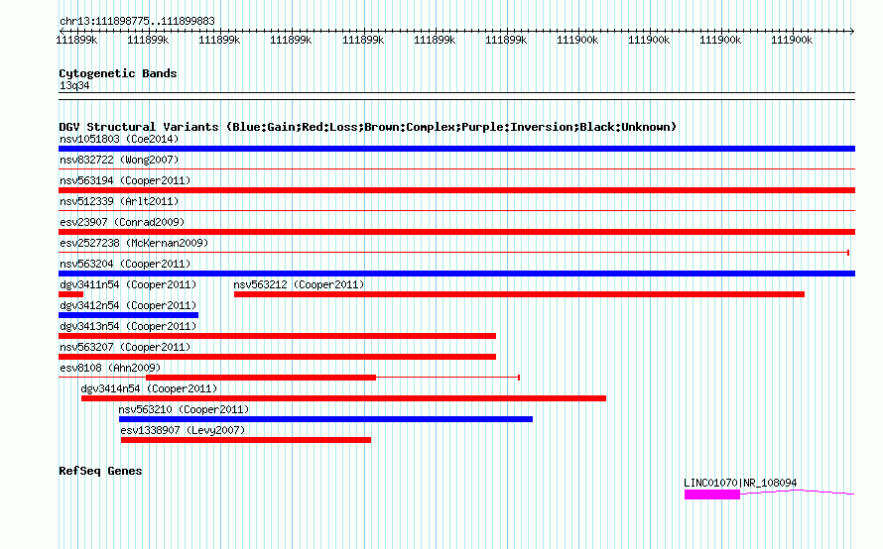The width and height of the screenshot is (883, 549).
Task: Click the short red dgv3411n54 bar
Action: pos(71,294)
